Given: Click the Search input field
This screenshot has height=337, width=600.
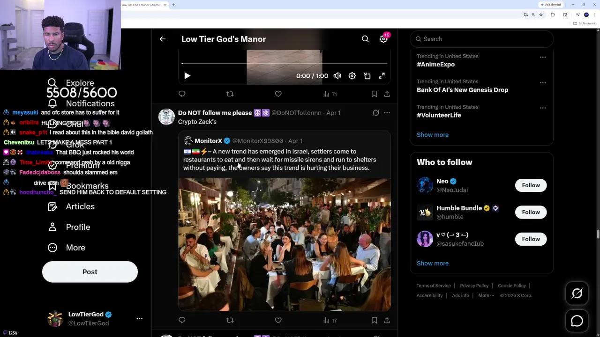Looking at the screenshot, I should [483, 39].
